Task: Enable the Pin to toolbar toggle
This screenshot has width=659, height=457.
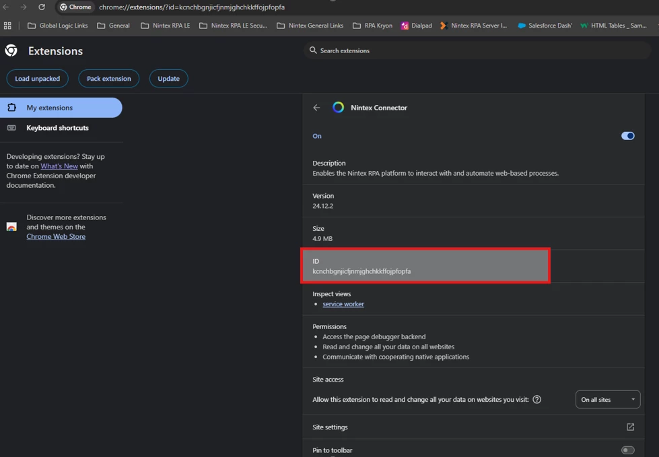Action: coord(628,450)
